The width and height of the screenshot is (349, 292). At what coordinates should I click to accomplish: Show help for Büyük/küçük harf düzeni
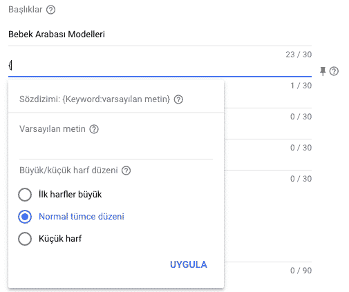pyautogui.click(x=126, y=171)
